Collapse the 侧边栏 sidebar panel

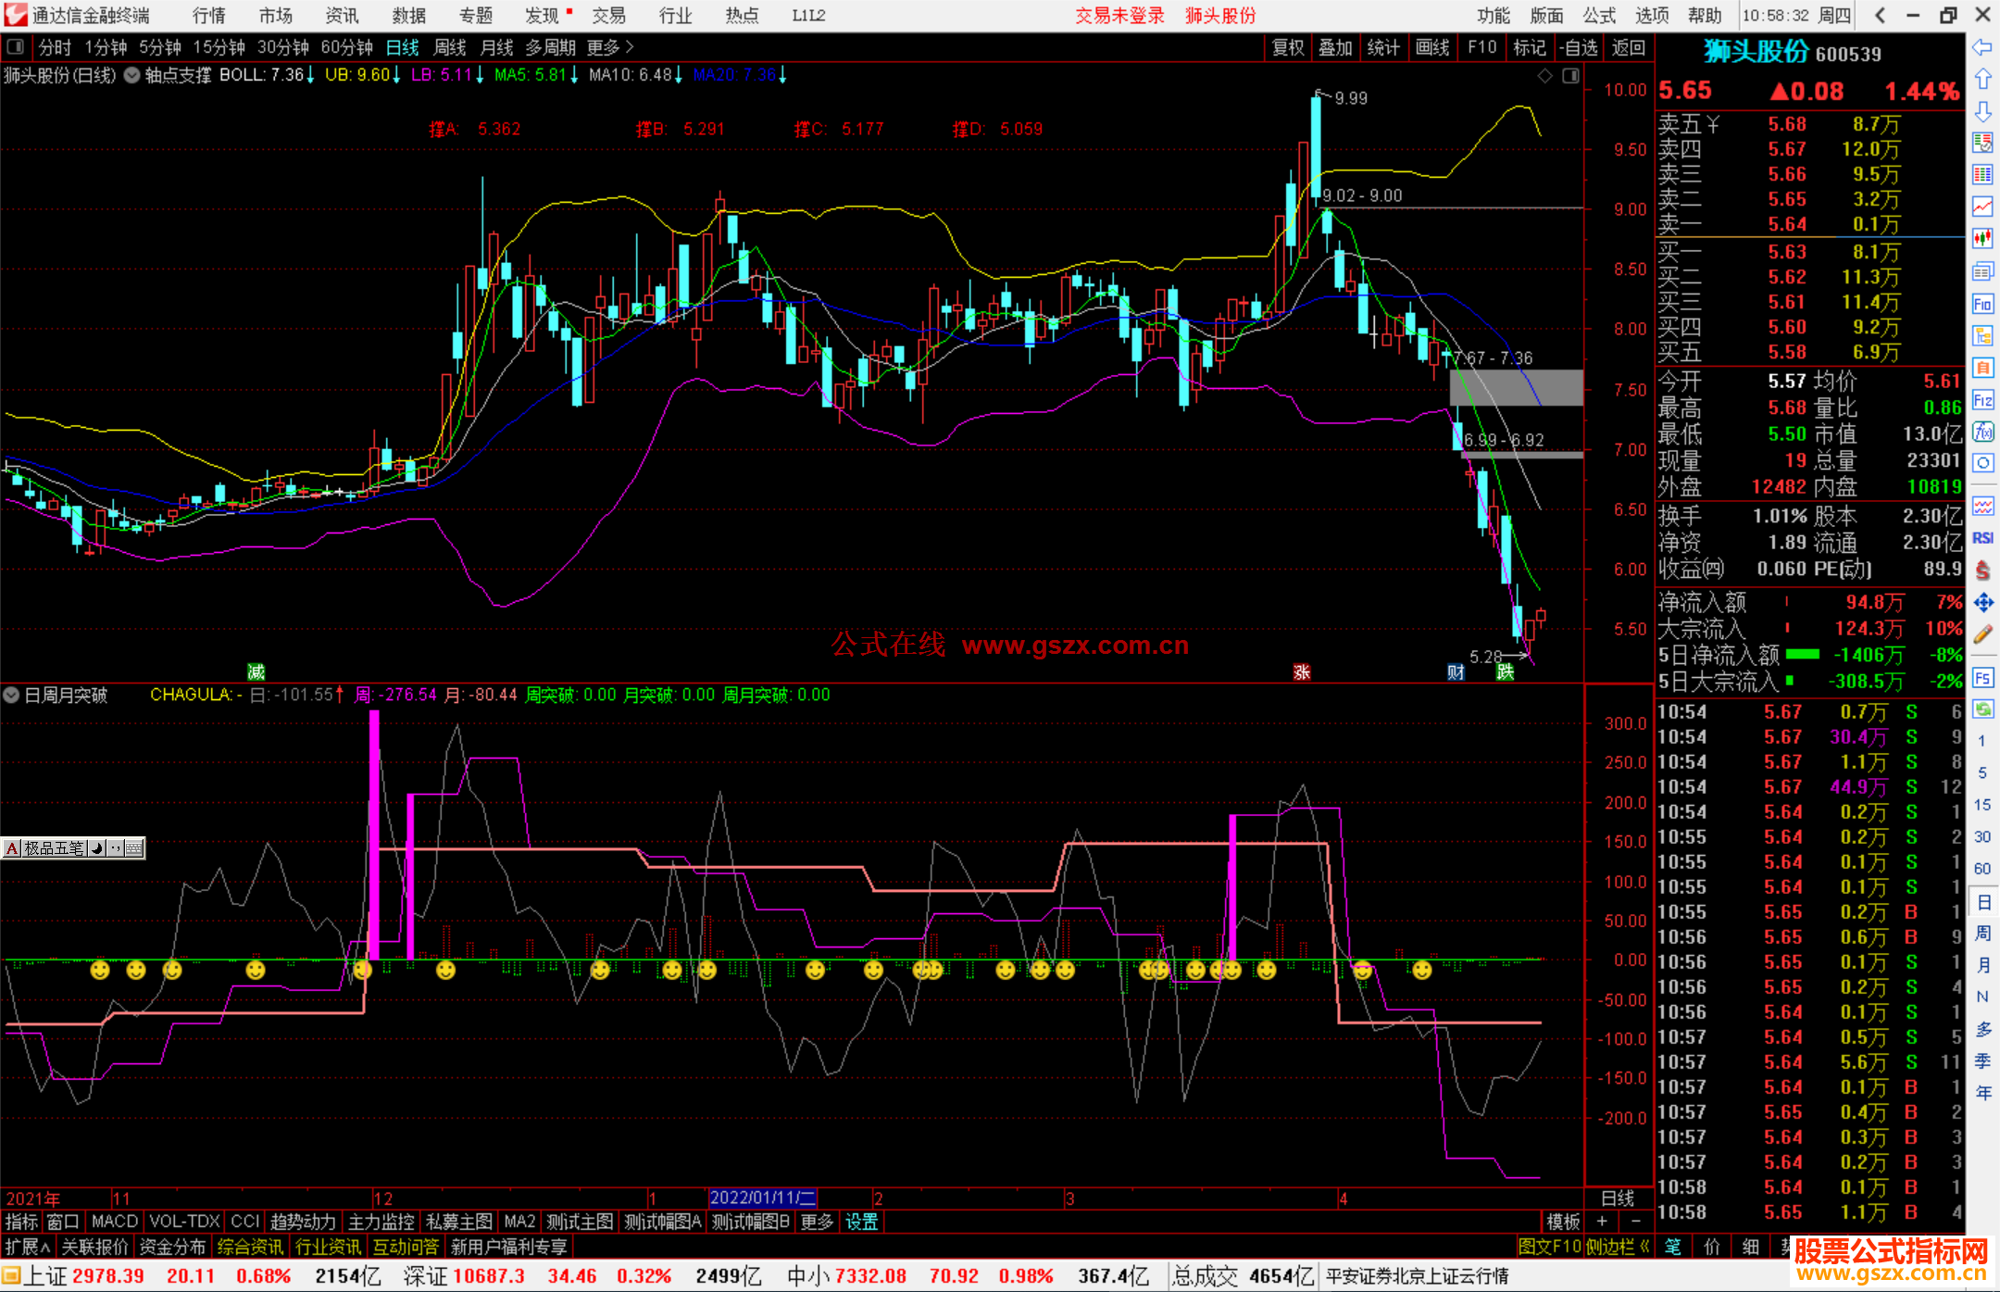pos(1619,1247)
